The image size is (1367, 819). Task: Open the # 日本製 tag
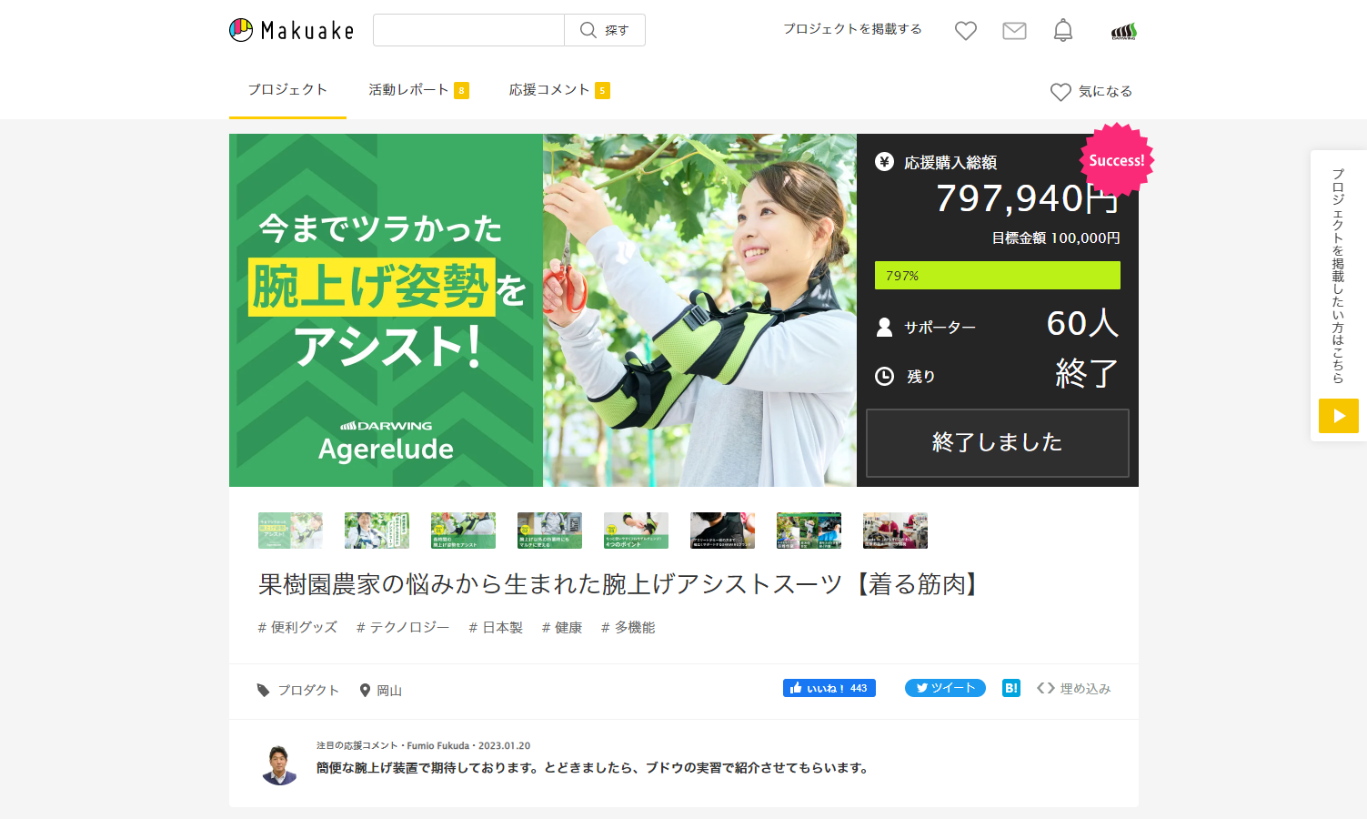coord(496,627)
